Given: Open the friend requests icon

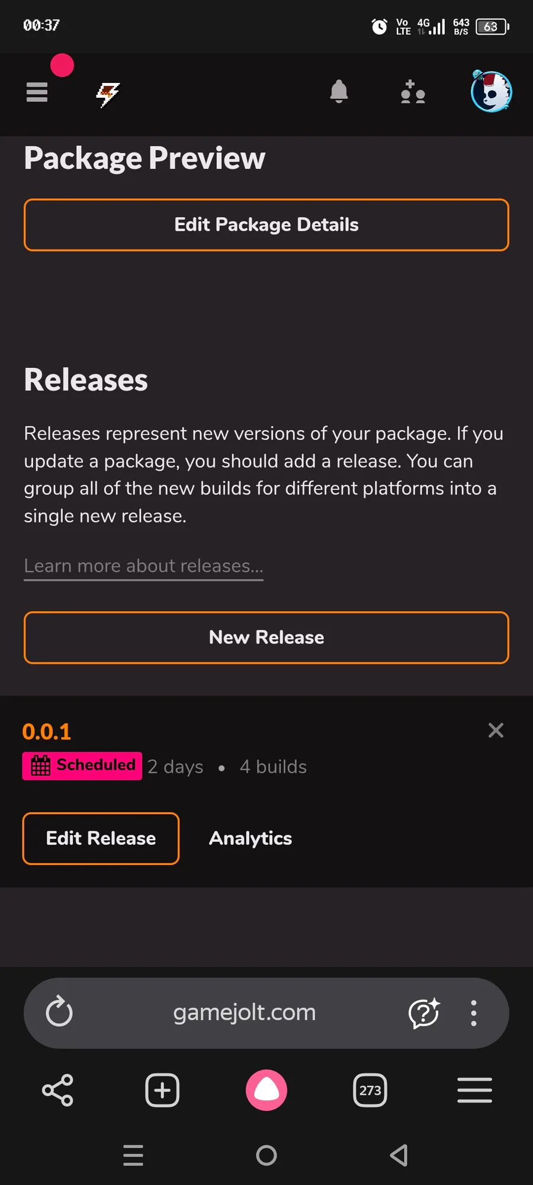Looking at the screenshot, I should (x=413, y=92).
